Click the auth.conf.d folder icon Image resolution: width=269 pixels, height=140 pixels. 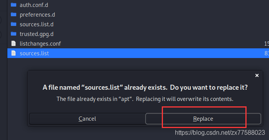14,5
